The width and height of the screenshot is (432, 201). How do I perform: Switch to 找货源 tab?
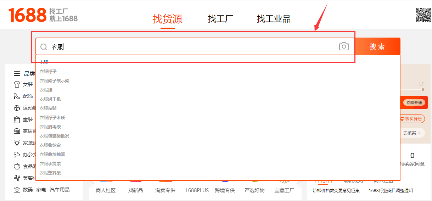click(x=167, y=19)
